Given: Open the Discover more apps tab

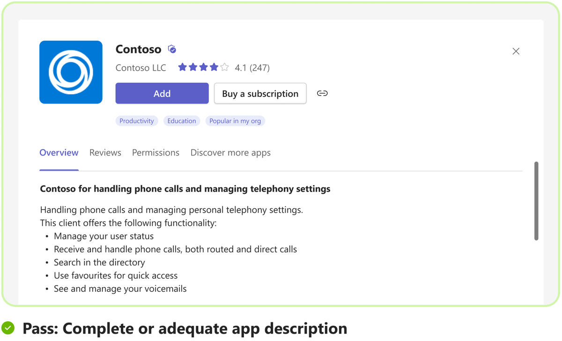Looking at the screenshot, I should coord(230,153).
